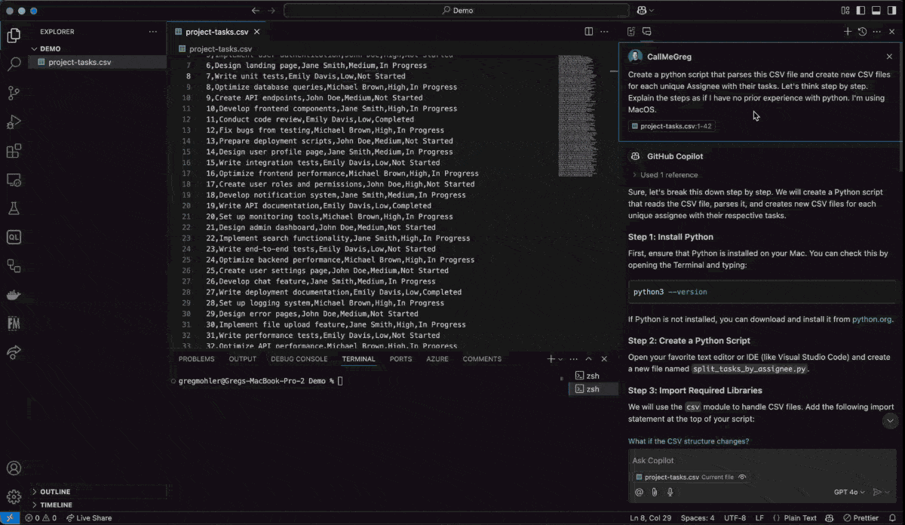The height and width of the screenshot is (525, 905).
Task: Open the Source Control view
Action: click(14, 93)
